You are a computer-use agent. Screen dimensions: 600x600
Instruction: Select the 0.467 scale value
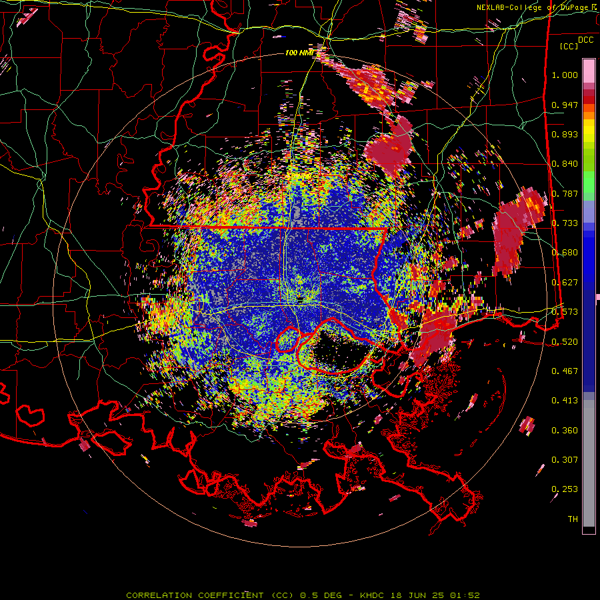pyautogui.click(x=565, y=371)
